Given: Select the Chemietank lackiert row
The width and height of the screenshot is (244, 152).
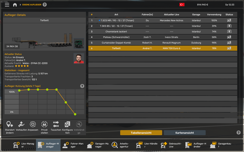Looking at the screenshot, I should pyautogui.click(x=163, y=32).
